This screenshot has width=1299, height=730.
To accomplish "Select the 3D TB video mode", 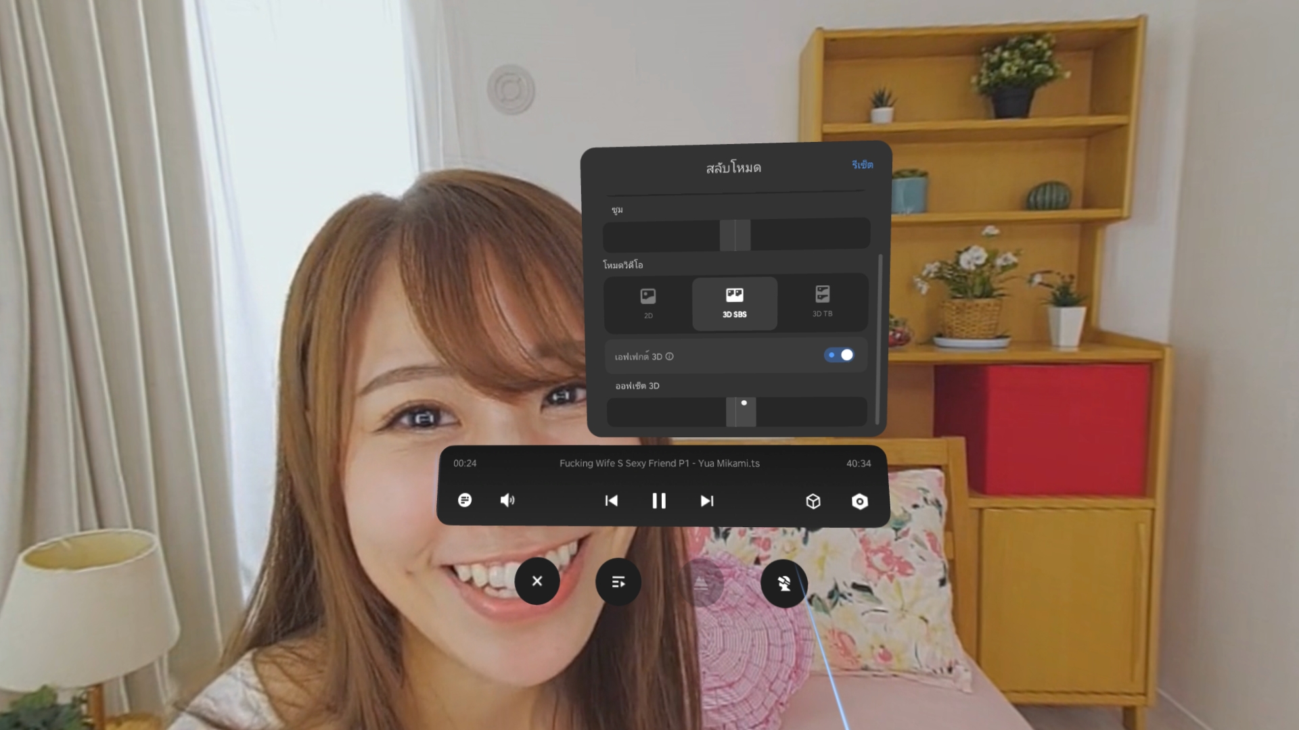I will (822, 303).
